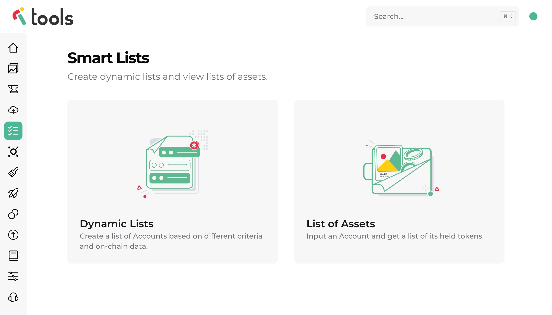Screen dimensions: 552x315
Task: Click the ⌘ K shortcut badge
Action: coord(508,16)
